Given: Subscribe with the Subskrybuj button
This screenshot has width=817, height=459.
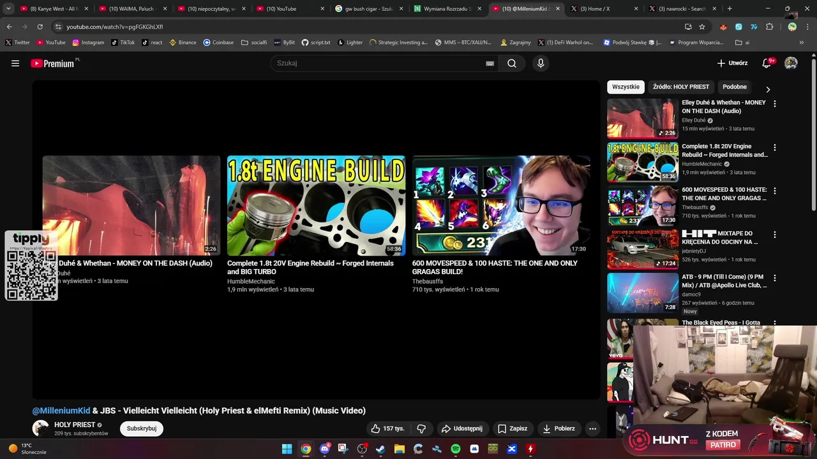Looking at the screenshot, I should pos(142,428).
